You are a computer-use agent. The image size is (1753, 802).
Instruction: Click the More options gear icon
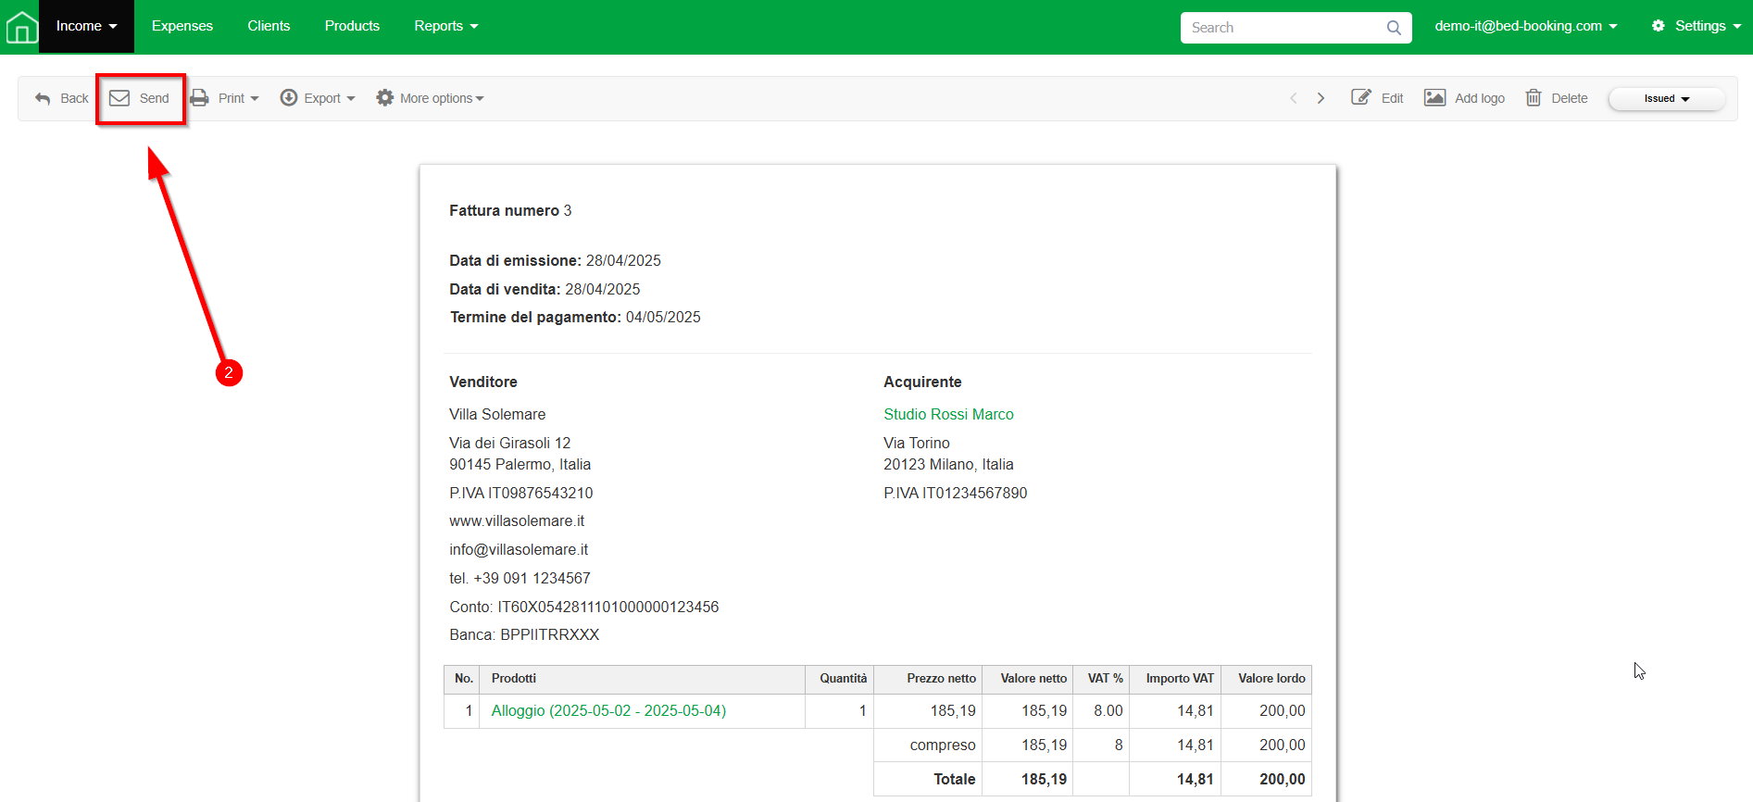click(x=385, y=97)
